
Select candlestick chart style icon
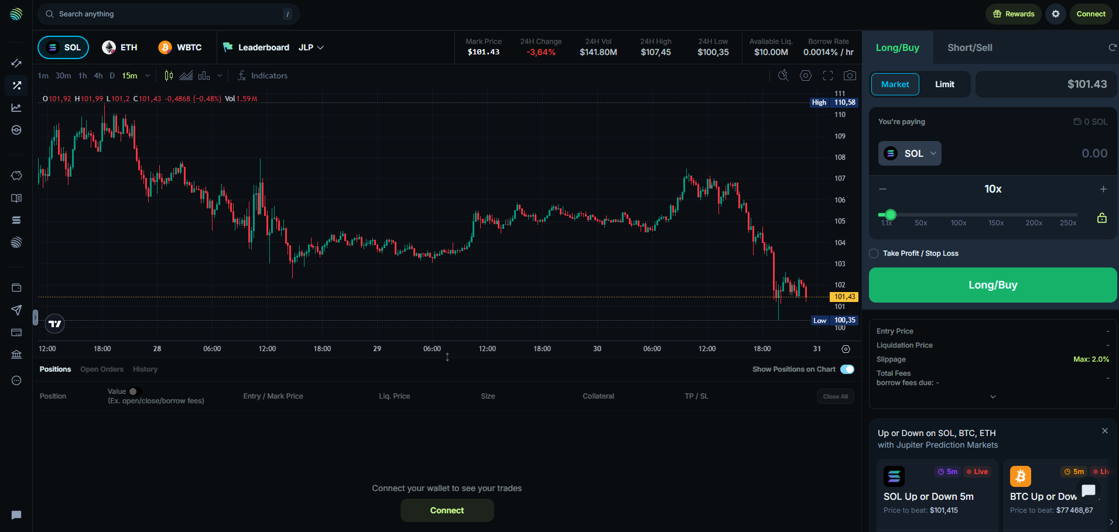(x=169, y=75)
